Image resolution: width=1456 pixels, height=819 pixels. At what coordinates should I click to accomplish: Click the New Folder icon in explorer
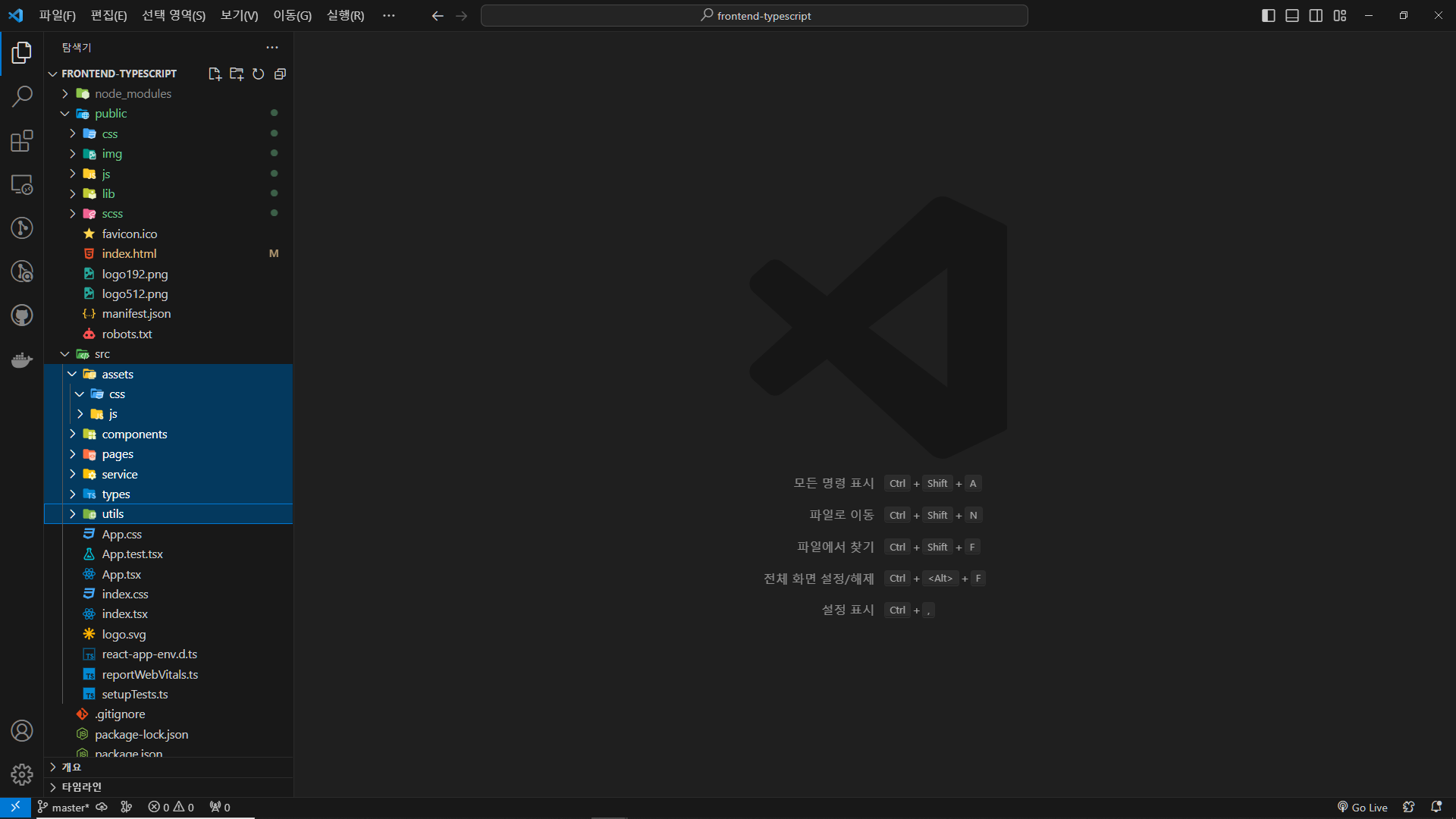237,74
